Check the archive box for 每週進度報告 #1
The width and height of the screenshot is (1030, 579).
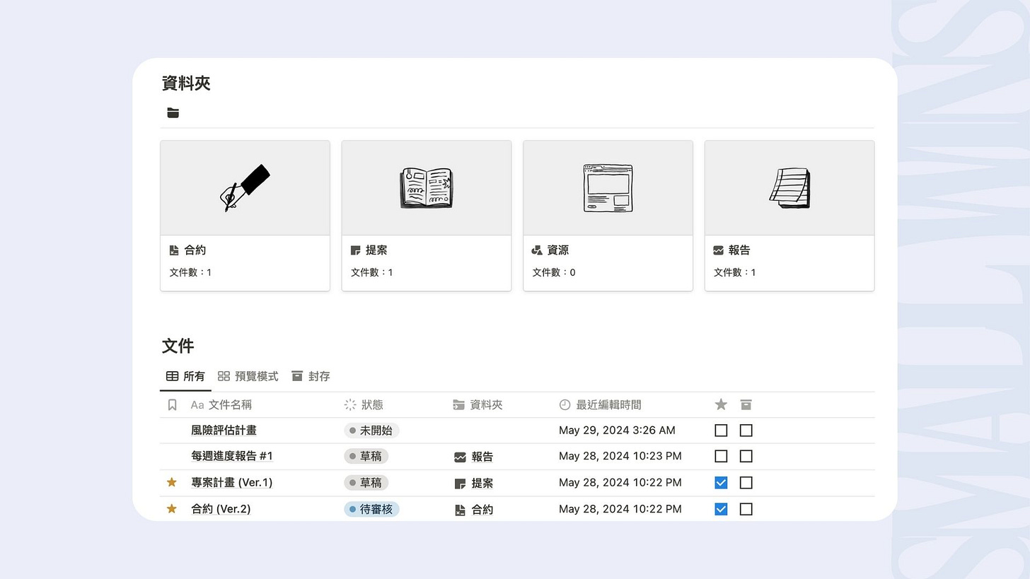click(x=746, y=456)
